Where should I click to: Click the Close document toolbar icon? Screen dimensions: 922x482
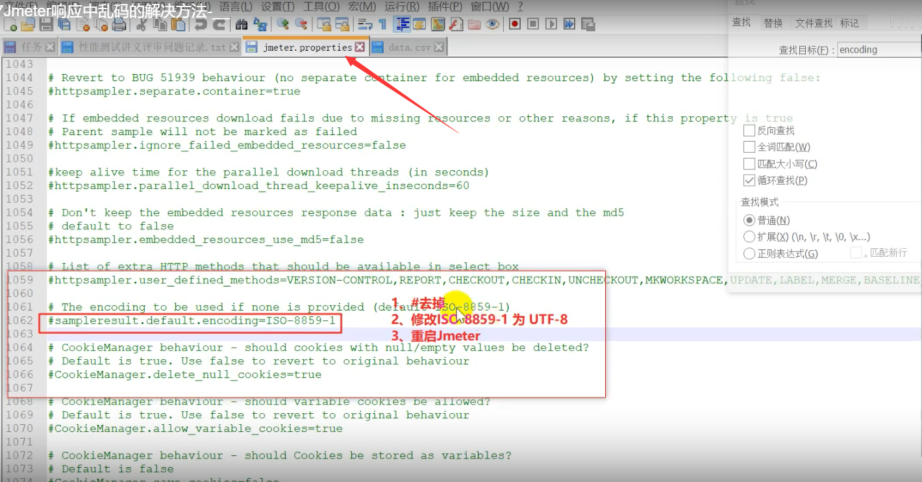pyautogui.click(x=83, y=25)
